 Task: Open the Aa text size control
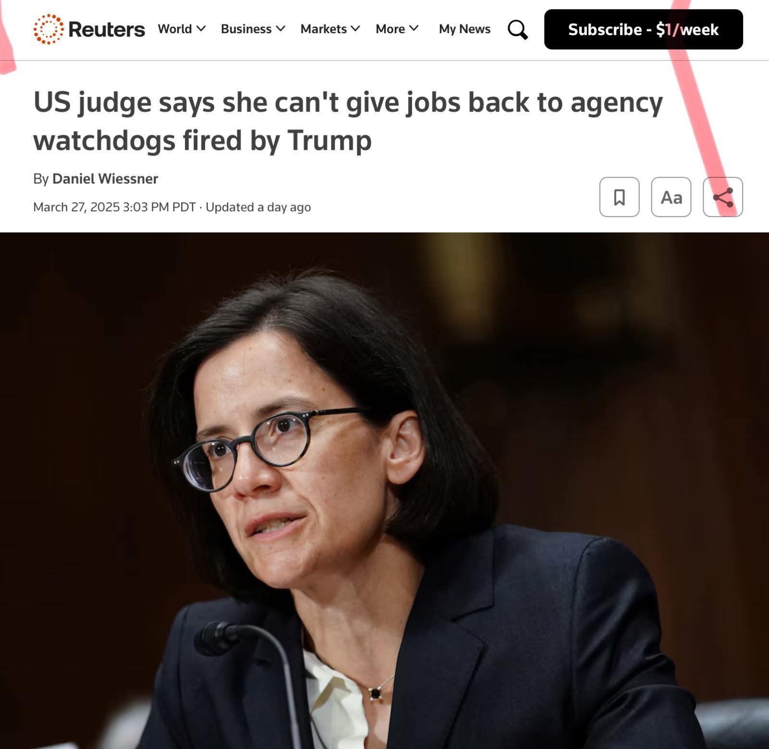[671, 197]
